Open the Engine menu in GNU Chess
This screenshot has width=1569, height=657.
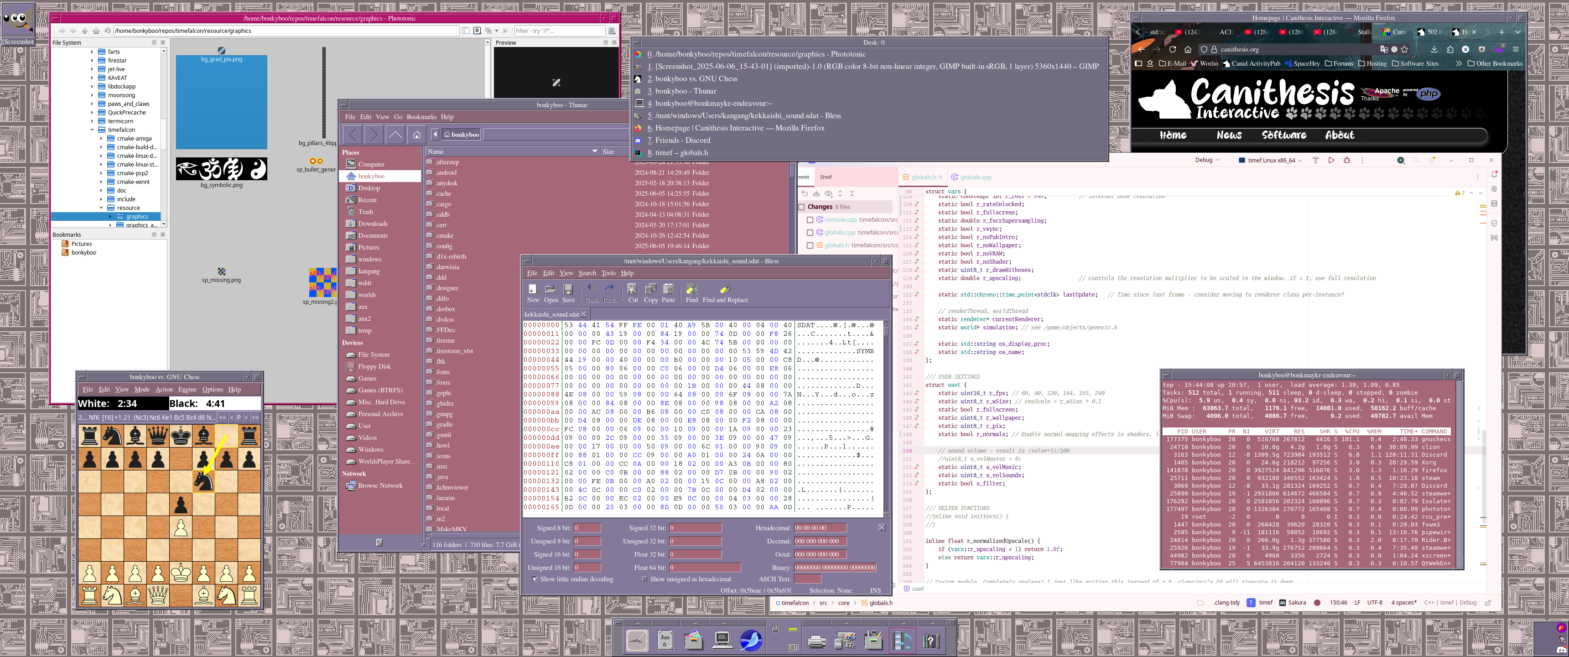187,390
